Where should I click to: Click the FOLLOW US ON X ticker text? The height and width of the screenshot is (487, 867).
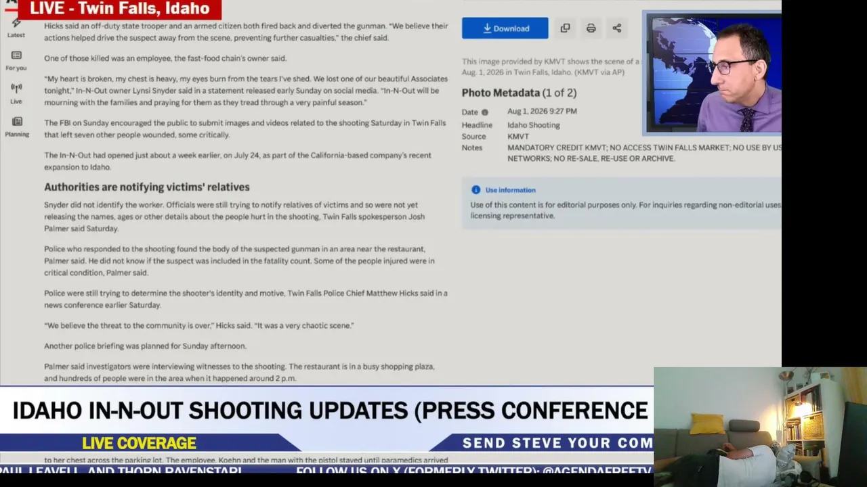pos(473,471)
